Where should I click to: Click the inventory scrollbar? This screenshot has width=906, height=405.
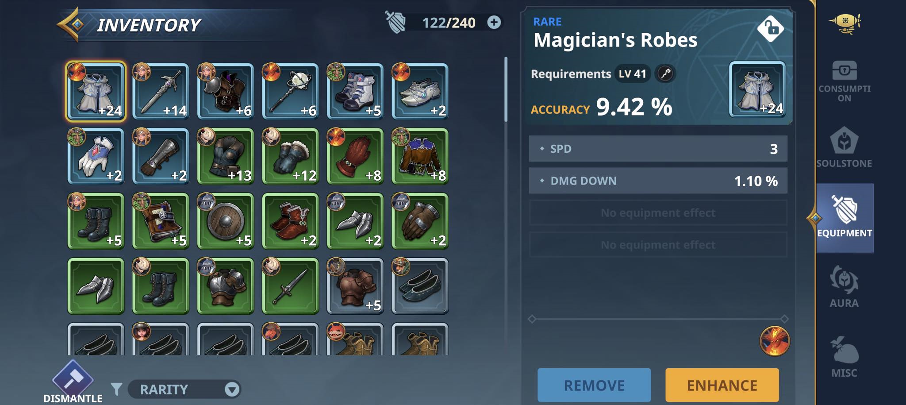(x=506, y=89)
